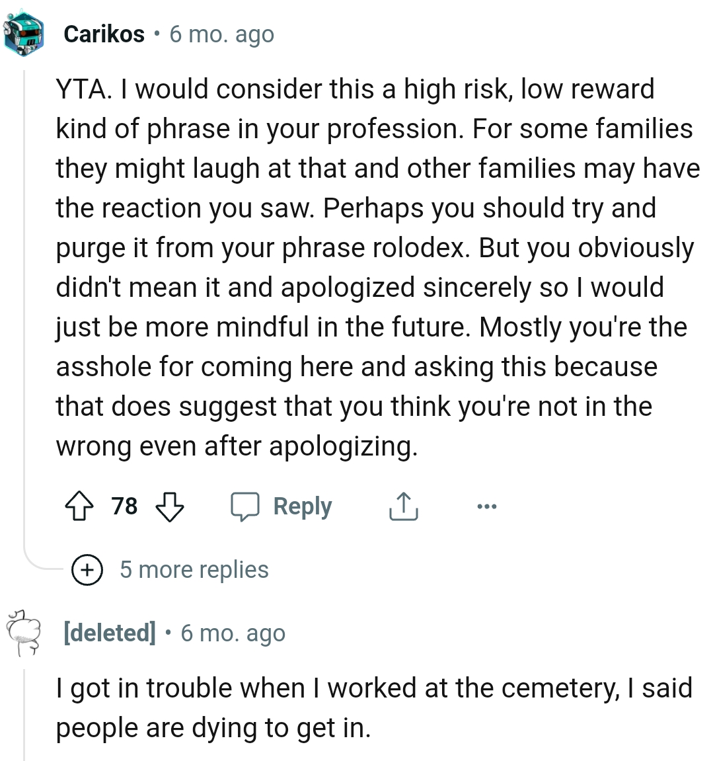713x761 pixels.
Task: Toggle the upvote on the 78-score comment
Action: [81, 506]
